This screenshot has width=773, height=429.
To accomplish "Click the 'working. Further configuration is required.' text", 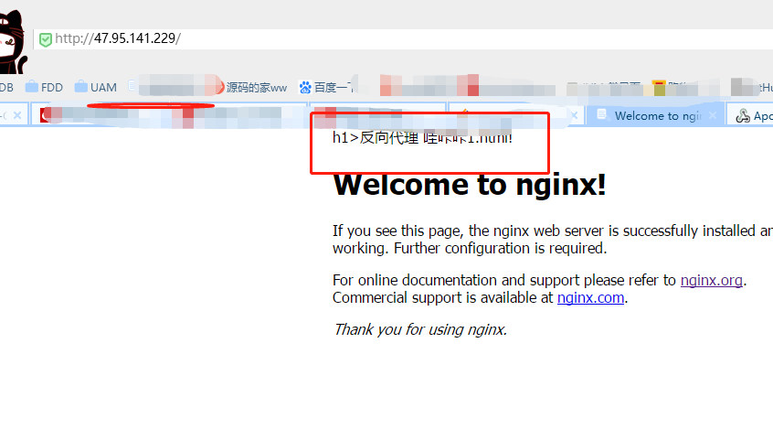I will point(470,248).
